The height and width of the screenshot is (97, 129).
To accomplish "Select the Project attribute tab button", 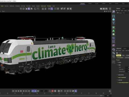I will 119,56.
